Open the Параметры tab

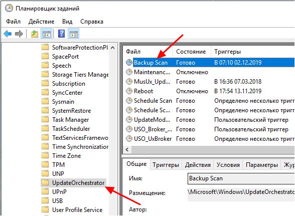point(262,165)
